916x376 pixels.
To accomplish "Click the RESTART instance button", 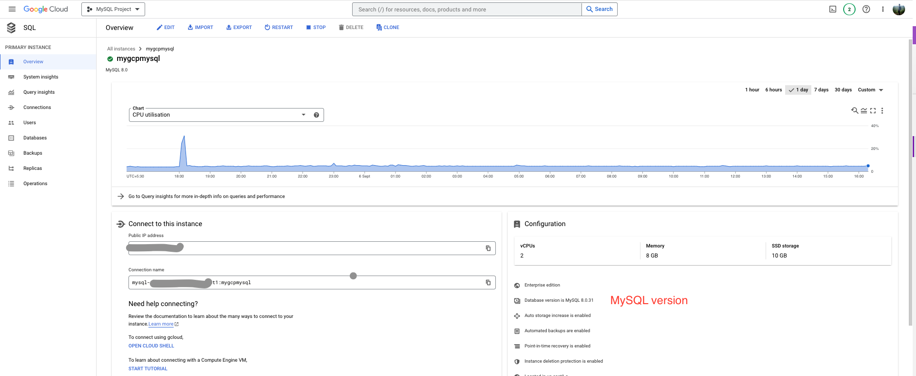I will coord(279,28).
